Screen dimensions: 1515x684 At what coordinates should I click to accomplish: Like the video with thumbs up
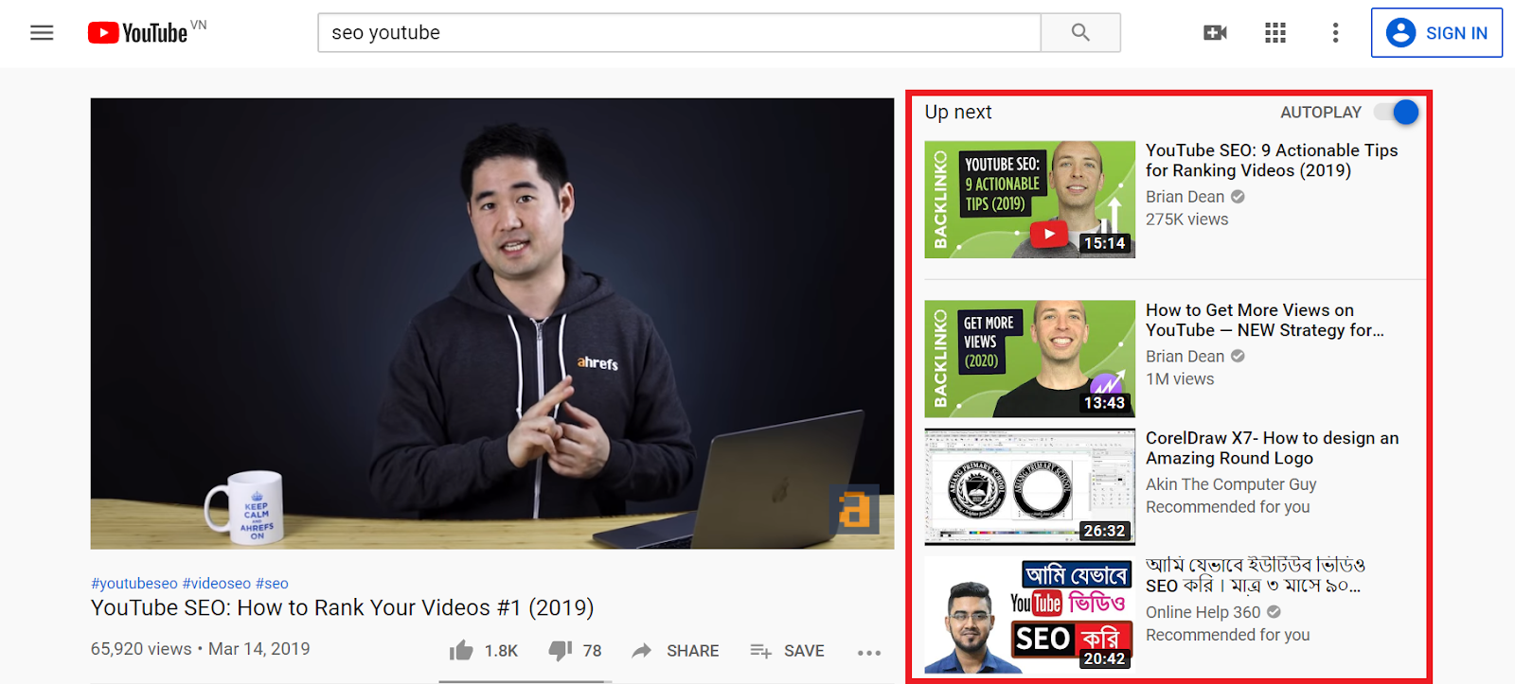tap(461, 650)
